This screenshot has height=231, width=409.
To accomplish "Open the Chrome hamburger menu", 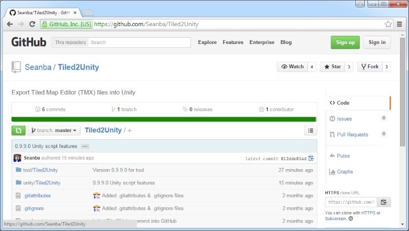I will click(x=399, y=24).
